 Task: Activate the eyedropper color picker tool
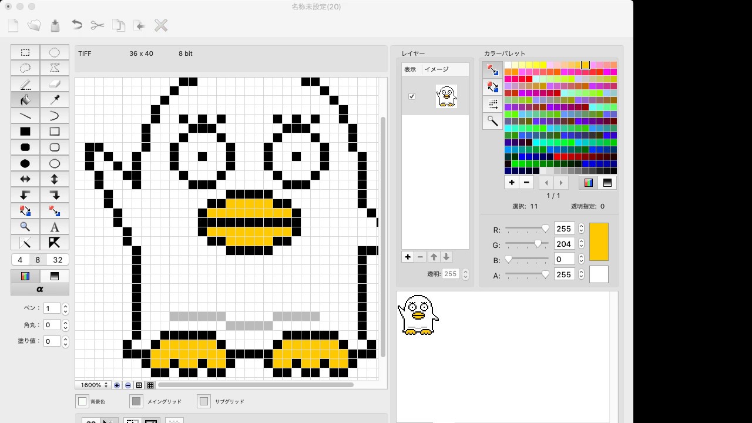55,100
